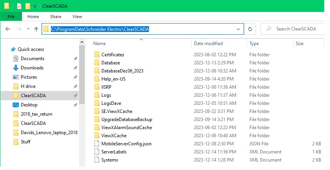Image resolution: width=330 pixels, height=170 pixels.
Task: Click navigation pane scrollbar up arrow
Action: (x=82, y=42)
